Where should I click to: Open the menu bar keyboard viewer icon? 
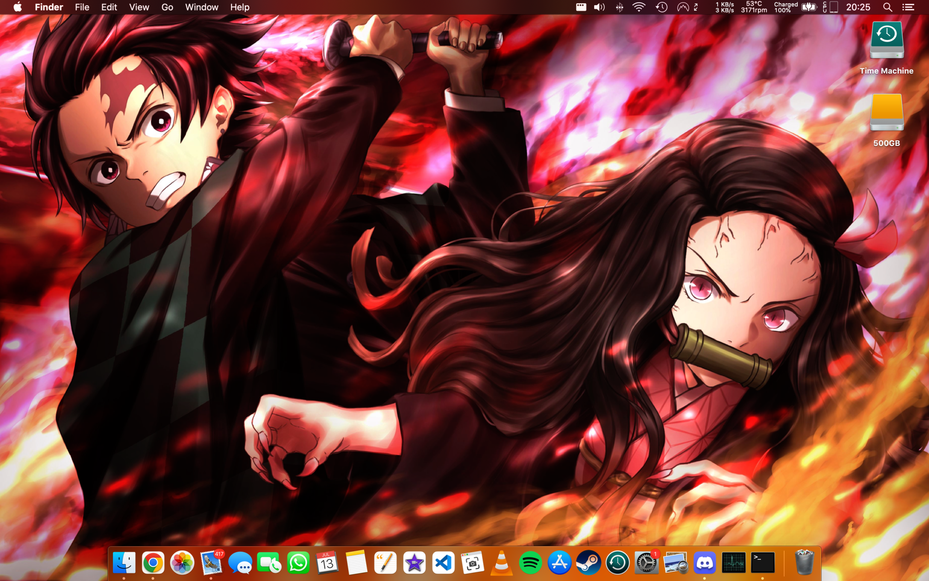click(x=581, y=7)
